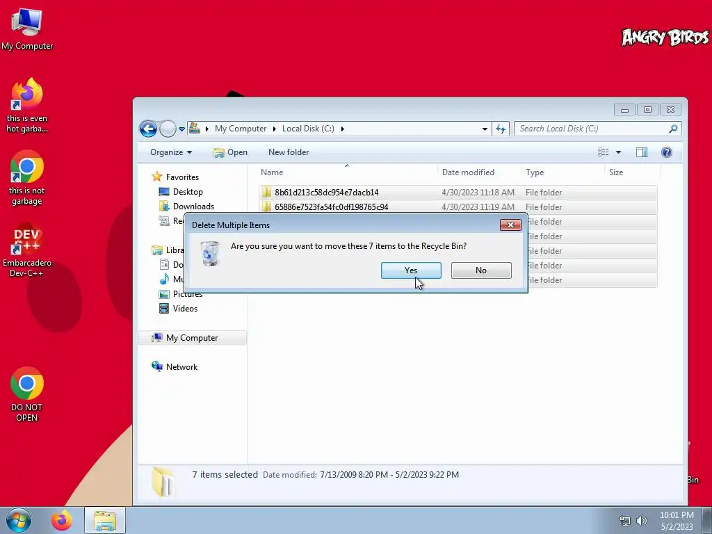Image resolution: width=712 pixels, height=534 pixels.
Task: Open the Organize menu
Action: point(171,152)
